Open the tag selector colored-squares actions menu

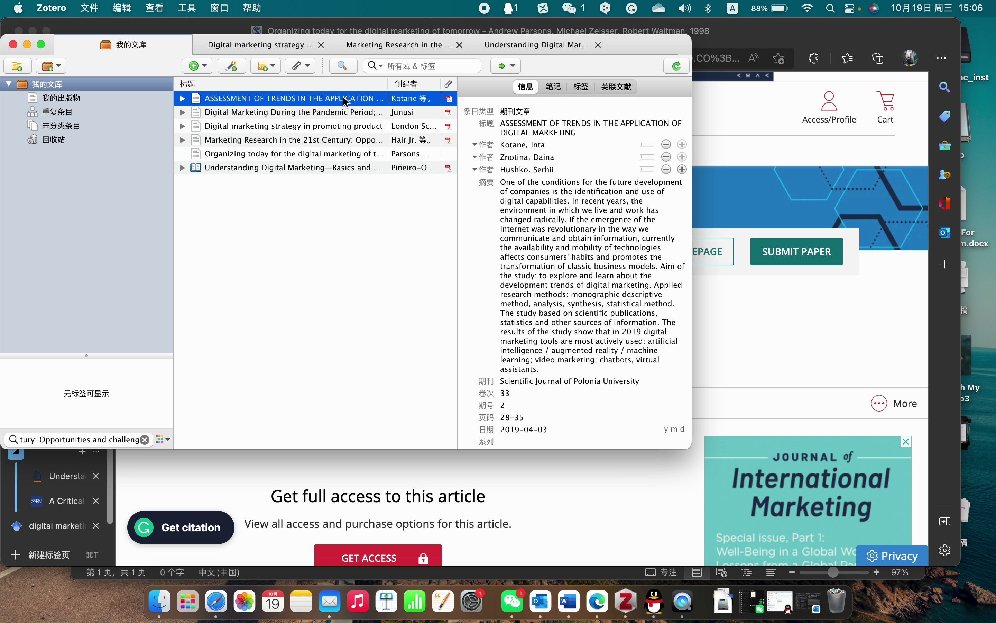click(163, 440)
